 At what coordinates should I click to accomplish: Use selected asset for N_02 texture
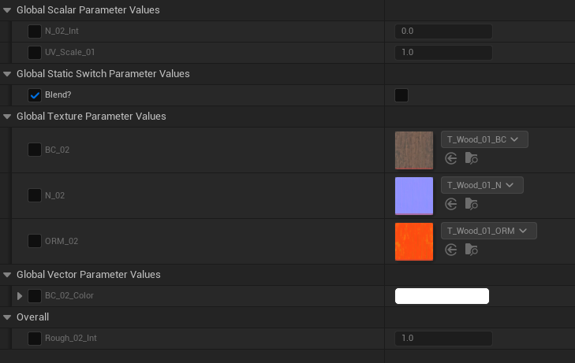point(450,204)
